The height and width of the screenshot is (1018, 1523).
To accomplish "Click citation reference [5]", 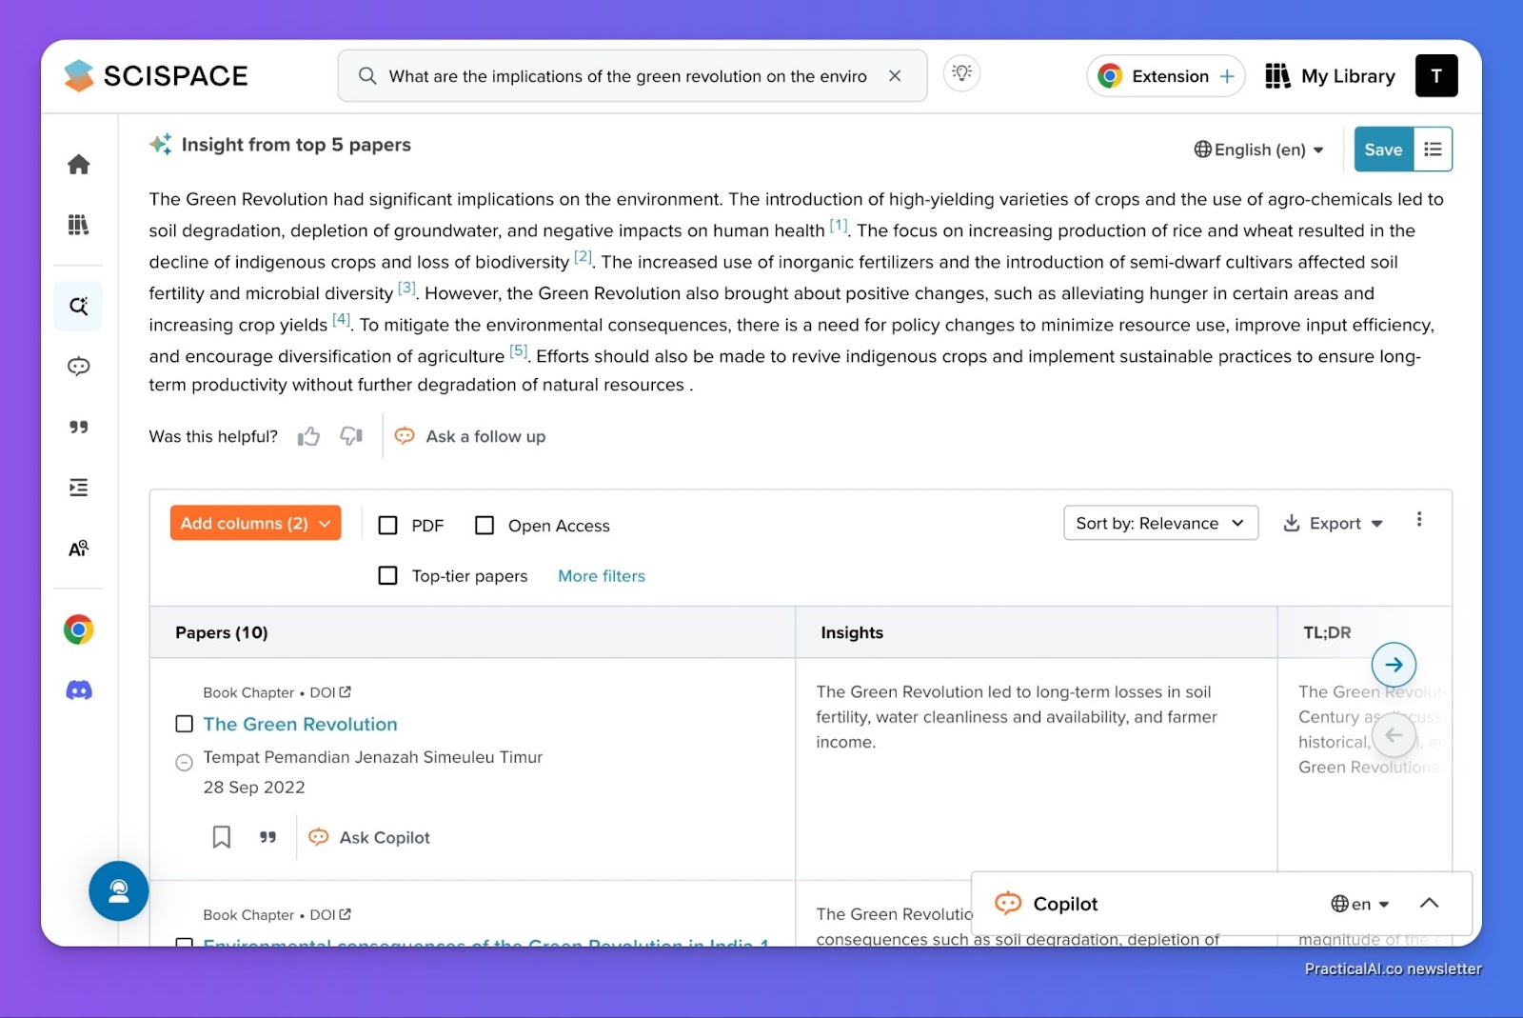I will [518, 350].
